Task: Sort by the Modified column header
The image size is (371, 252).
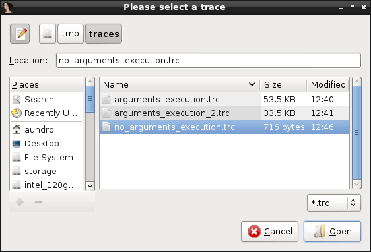Action: 328,84
